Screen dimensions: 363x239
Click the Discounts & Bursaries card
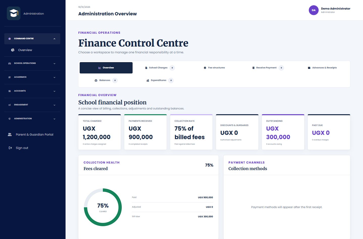[x=237, y=132]
